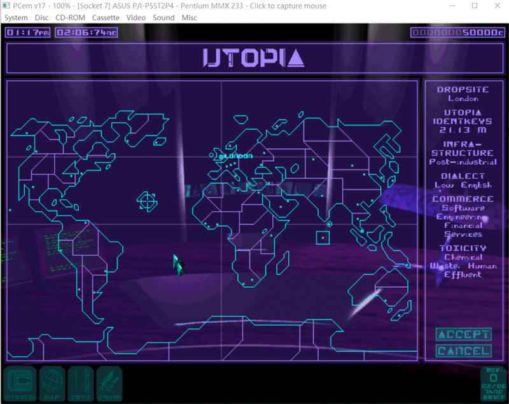This screenshot has height=404, width=509.
Task: Click the square marker in Indian Ocean
Action: (323, 237)
